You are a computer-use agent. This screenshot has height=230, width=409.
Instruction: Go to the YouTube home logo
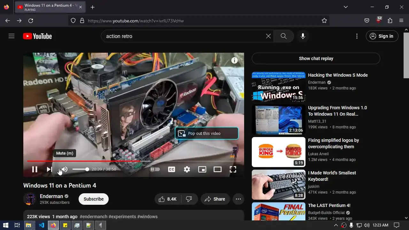point(37,36)
